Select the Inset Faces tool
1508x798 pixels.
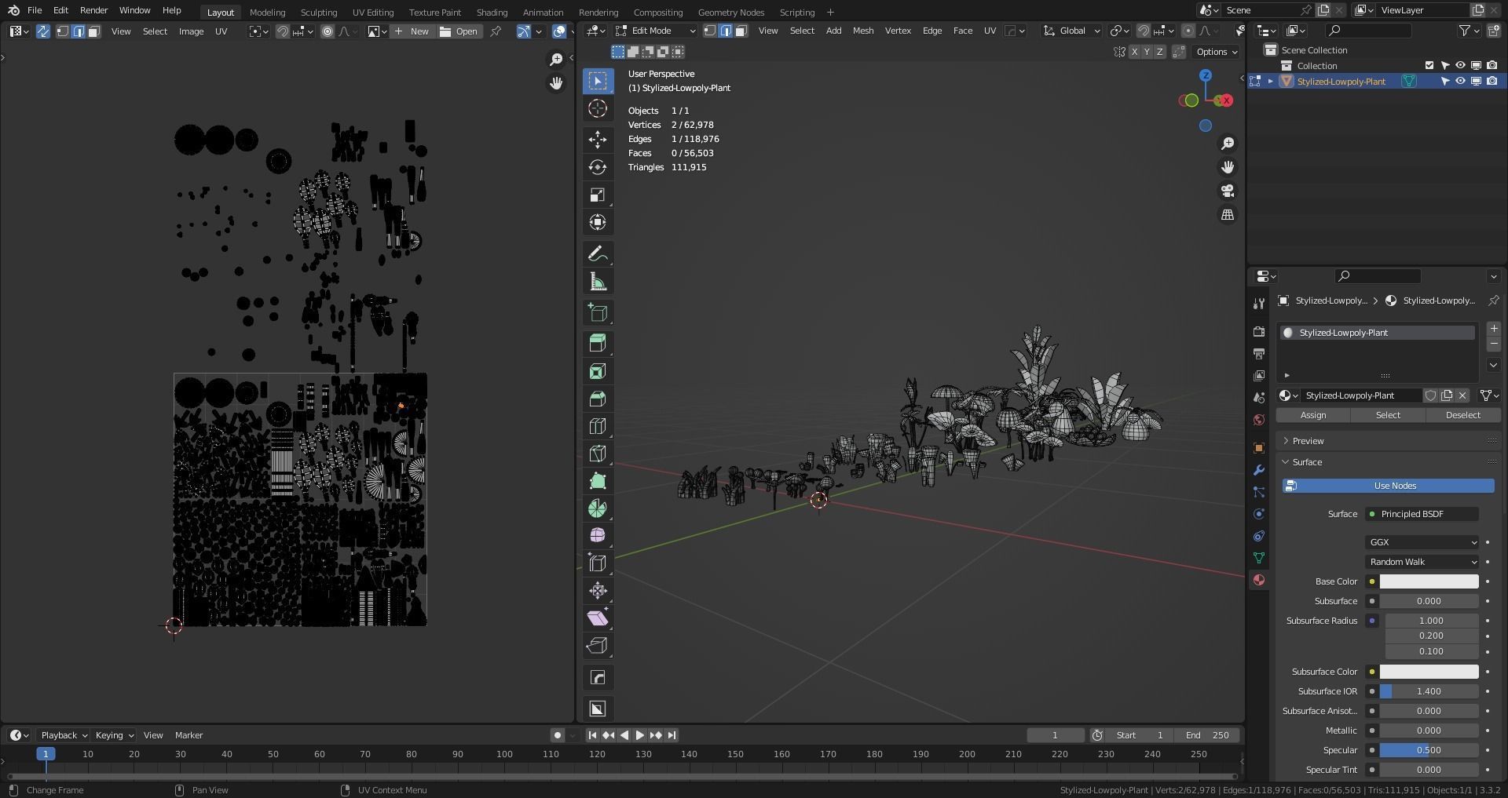pyautogui.click(x=598, y=371)
